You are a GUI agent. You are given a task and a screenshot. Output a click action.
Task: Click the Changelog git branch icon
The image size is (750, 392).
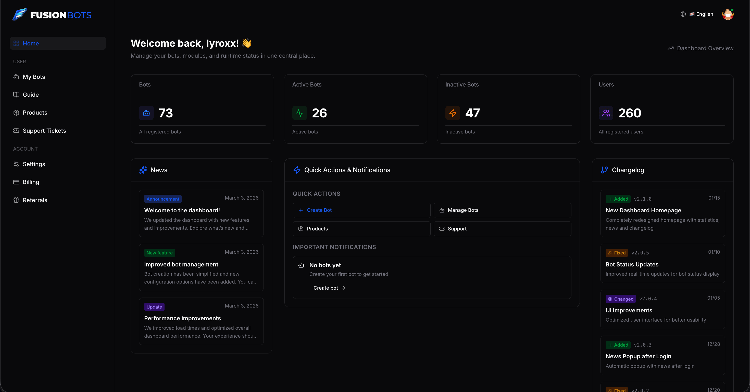[604, 170]
